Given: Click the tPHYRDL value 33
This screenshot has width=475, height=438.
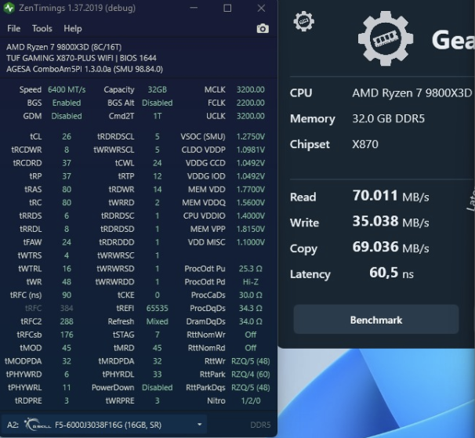Looking at the screenshot, I should pyautogui.click(x=158, y=375).
